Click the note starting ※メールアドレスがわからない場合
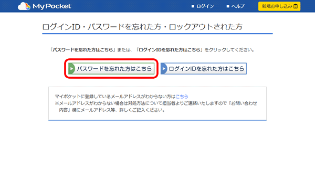The width and height of the screenshot is (315, 189). pos(156,107)
